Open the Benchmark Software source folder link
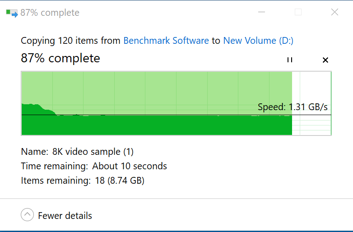The width and height of the screenshot is (353, 232). tap(166, 41)
